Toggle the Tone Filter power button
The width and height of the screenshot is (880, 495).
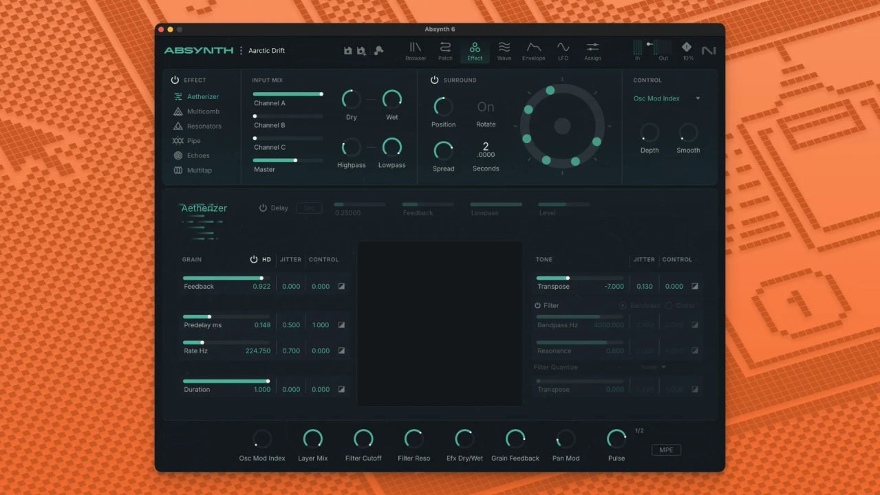pyautogui.click(x=538, y=305)
